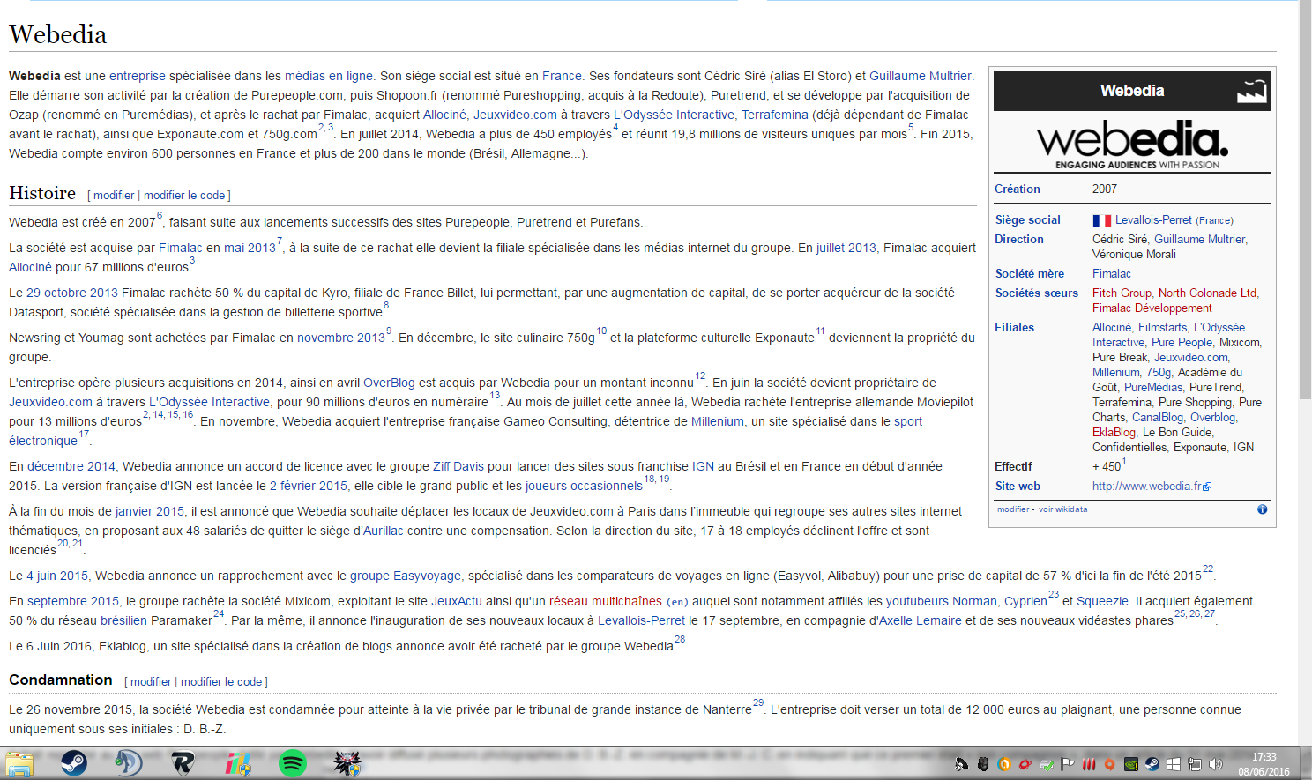This screenshot has height=780, width=1312.
Task: Open the 'Terrafemina' link in intro
Action: [775, 115]
